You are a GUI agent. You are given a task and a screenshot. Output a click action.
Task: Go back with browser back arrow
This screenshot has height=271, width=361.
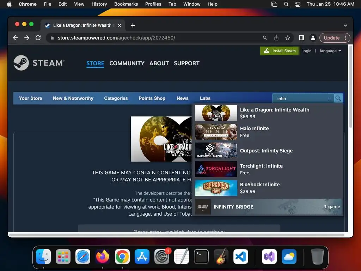coord(16,38)
